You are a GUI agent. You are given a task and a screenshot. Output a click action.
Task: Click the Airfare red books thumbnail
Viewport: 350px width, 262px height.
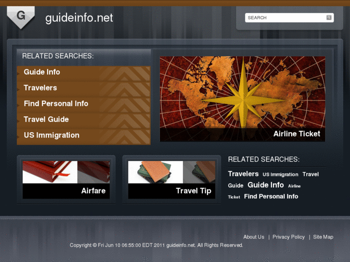[x=66, y=180]
